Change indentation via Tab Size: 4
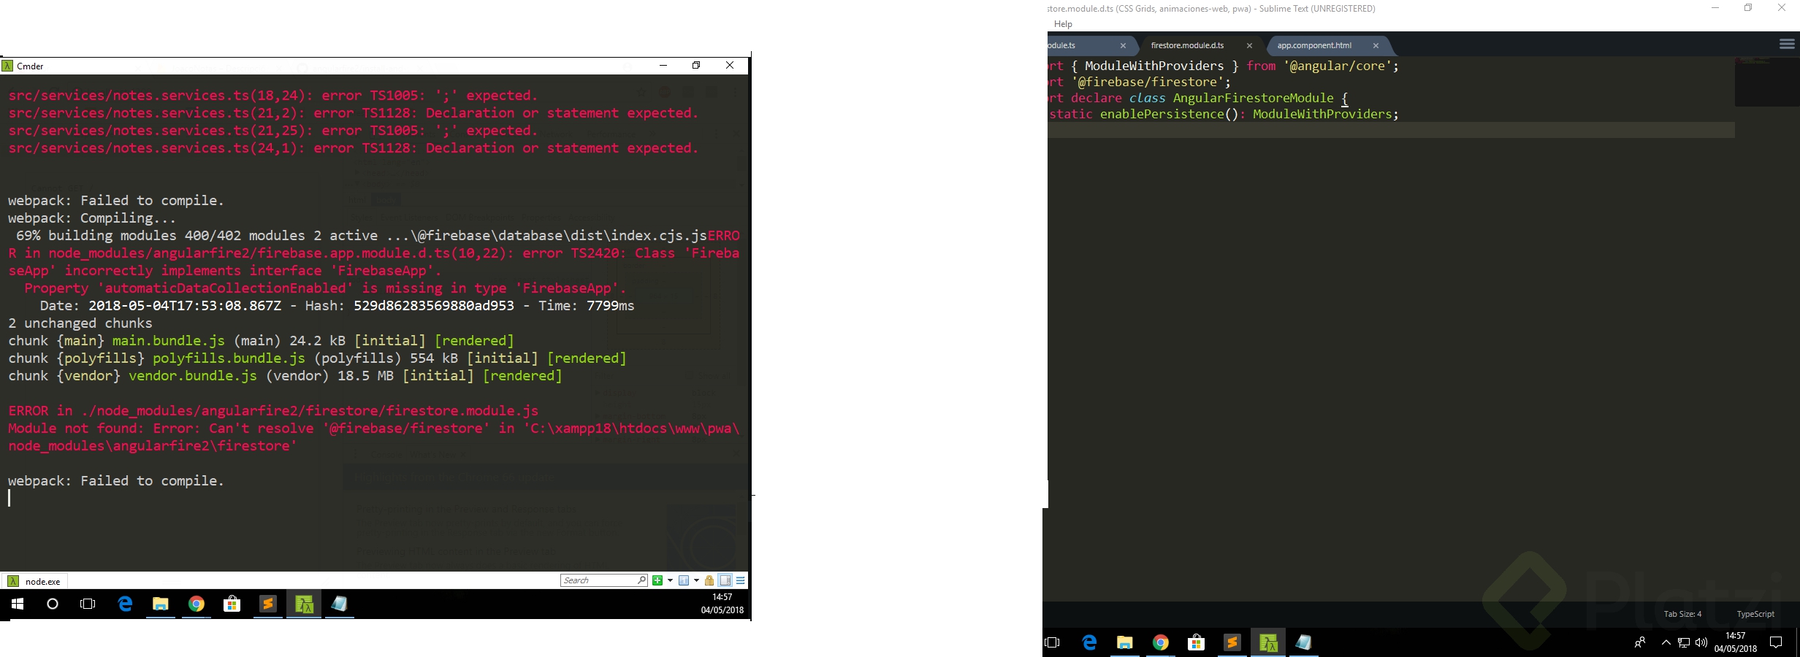This screenshot has height=657, width=1800. coord(1682,614)
